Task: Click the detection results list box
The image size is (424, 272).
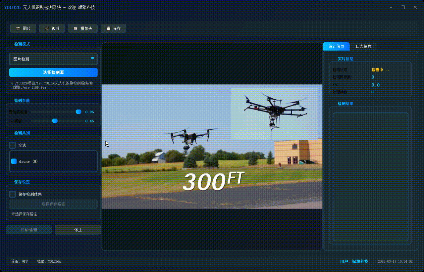Action: pos(370,177)
